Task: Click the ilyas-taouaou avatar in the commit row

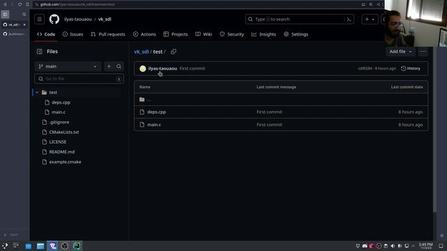Action: coord(142,68)
